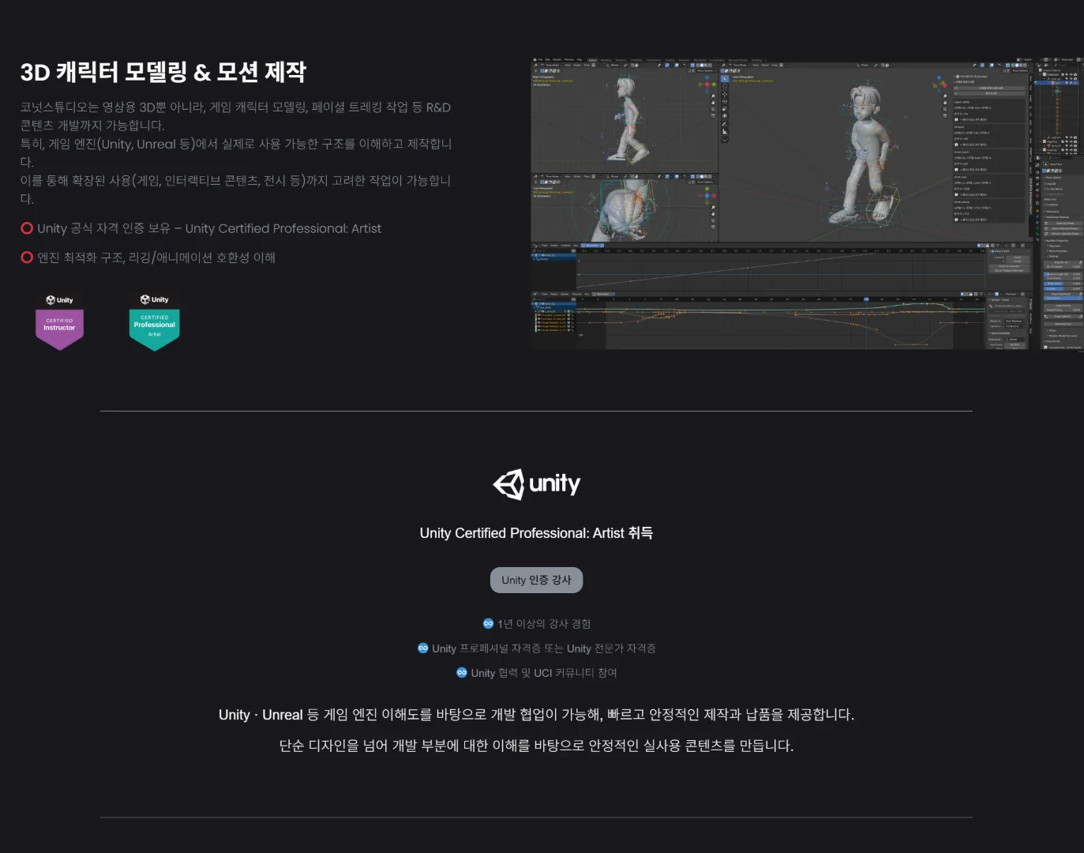Click paragraph line starting 코넛스튜디오는 영상용 3D뿐 아니라
The image size is (1084, 853).
point(235,116)
